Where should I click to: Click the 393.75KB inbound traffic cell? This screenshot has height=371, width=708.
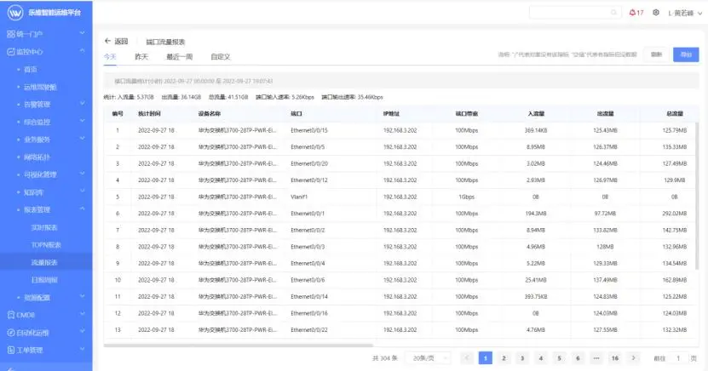[x=536, y=297]
